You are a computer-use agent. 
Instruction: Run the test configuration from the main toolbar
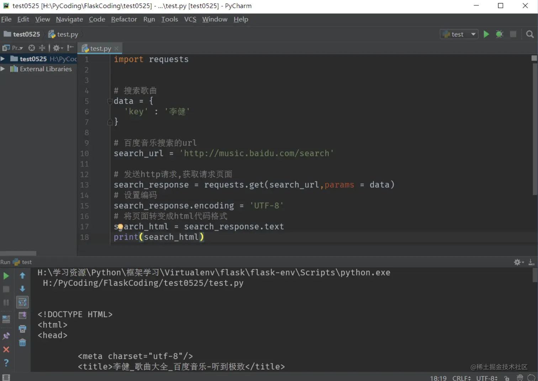point(486,34)
